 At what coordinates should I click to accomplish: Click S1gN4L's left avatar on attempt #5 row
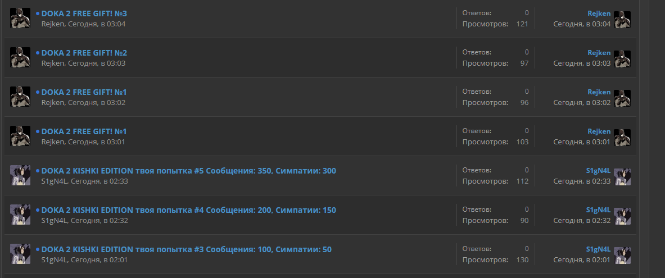click(20, 175)
